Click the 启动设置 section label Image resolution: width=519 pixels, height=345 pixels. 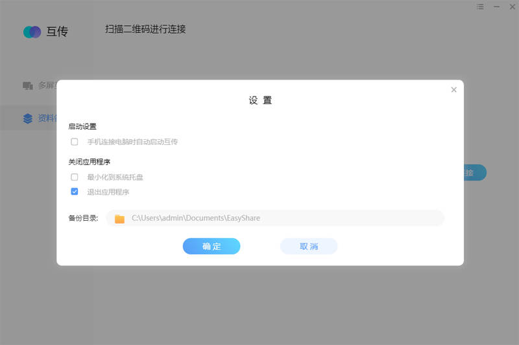click(x=82, y=126)
